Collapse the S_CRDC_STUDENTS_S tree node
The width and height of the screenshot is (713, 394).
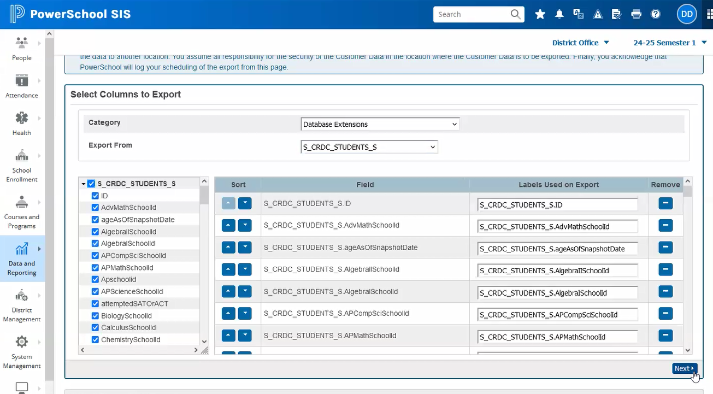pyautogui.click(x=83, y=184)
